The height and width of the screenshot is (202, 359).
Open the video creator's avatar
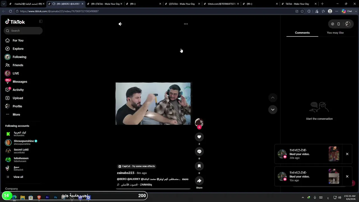(199, 122)
